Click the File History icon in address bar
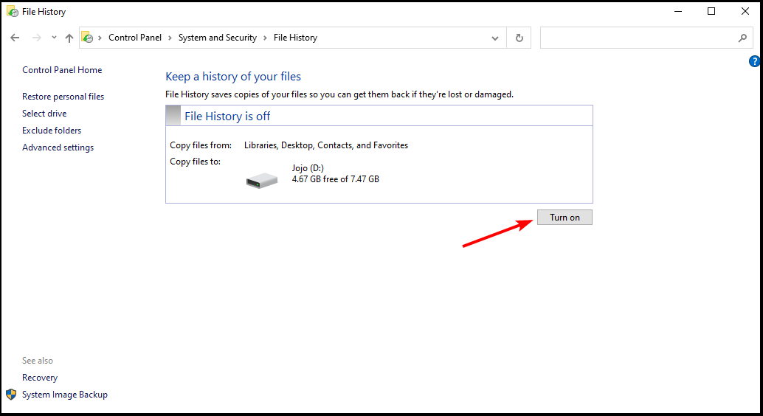 click(88, 38)
